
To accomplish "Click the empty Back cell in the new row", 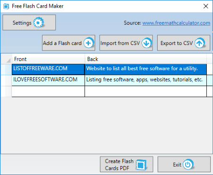I will click(x=146, y=91).
